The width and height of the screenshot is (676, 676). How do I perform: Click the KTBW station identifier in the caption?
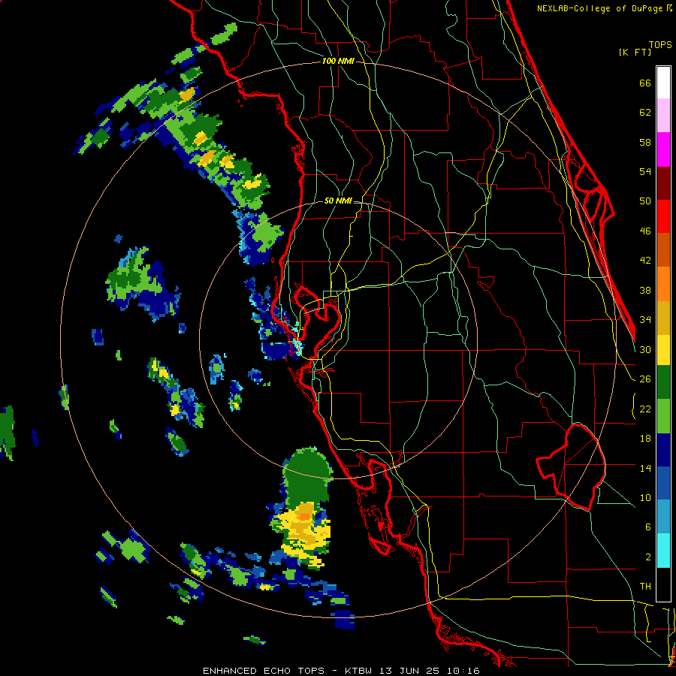360,671
